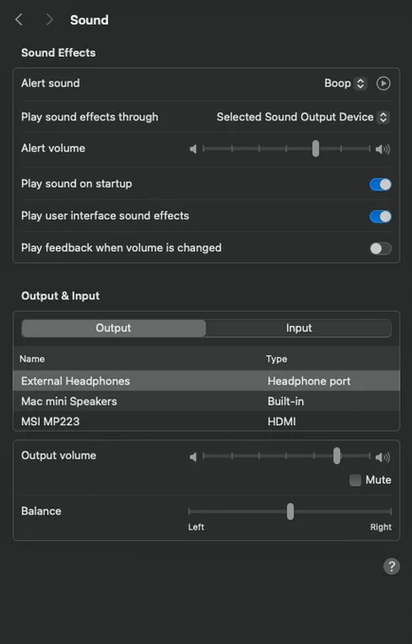Turn off Play sound on startup
This screenshot has width=412, height=644.
[x=380, y=185]
